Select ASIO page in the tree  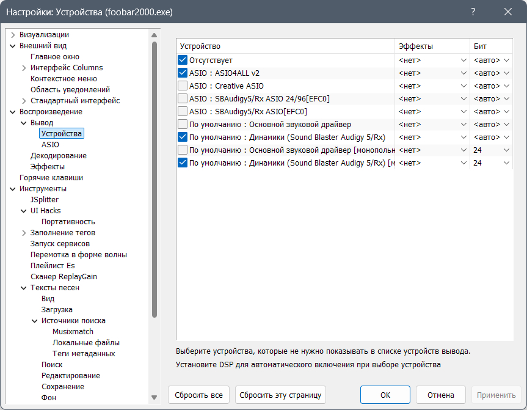click(x=50, y=145)
